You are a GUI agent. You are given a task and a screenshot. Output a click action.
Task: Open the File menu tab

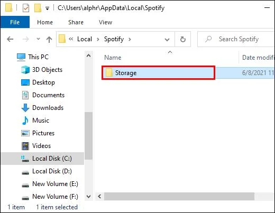pyautogui.click(x=15, y=22)
